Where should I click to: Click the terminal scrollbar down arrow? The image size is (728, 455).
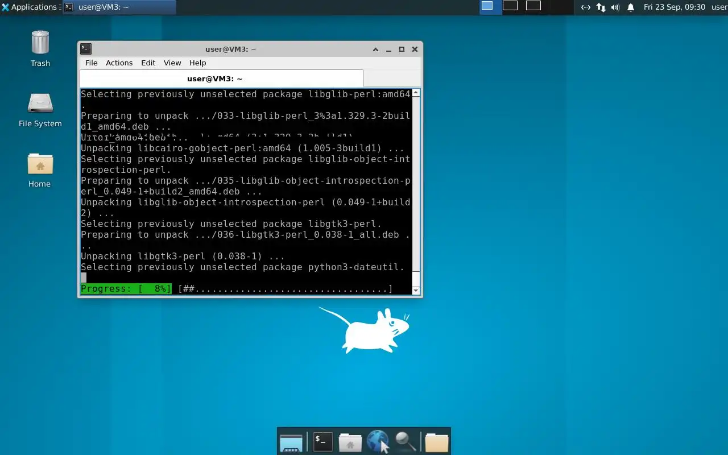[x=416, y=290]
